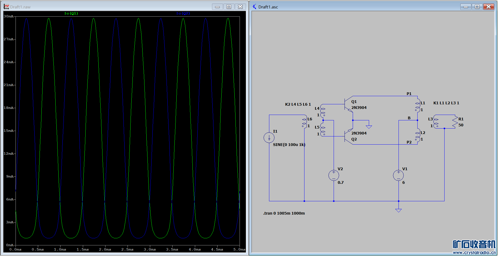Click the L1 inductor coil
Screen dimensions: 498x256
pos(418,106)
